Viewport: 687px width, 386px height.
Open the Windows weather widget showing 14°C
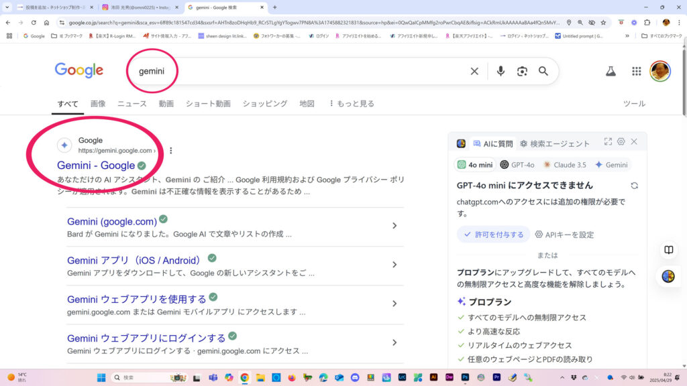pos(17,377)
